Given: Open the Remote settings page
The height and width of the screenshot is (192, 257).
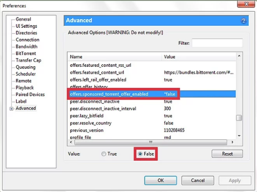Looking at the screenshot, I should pos(23,81).
